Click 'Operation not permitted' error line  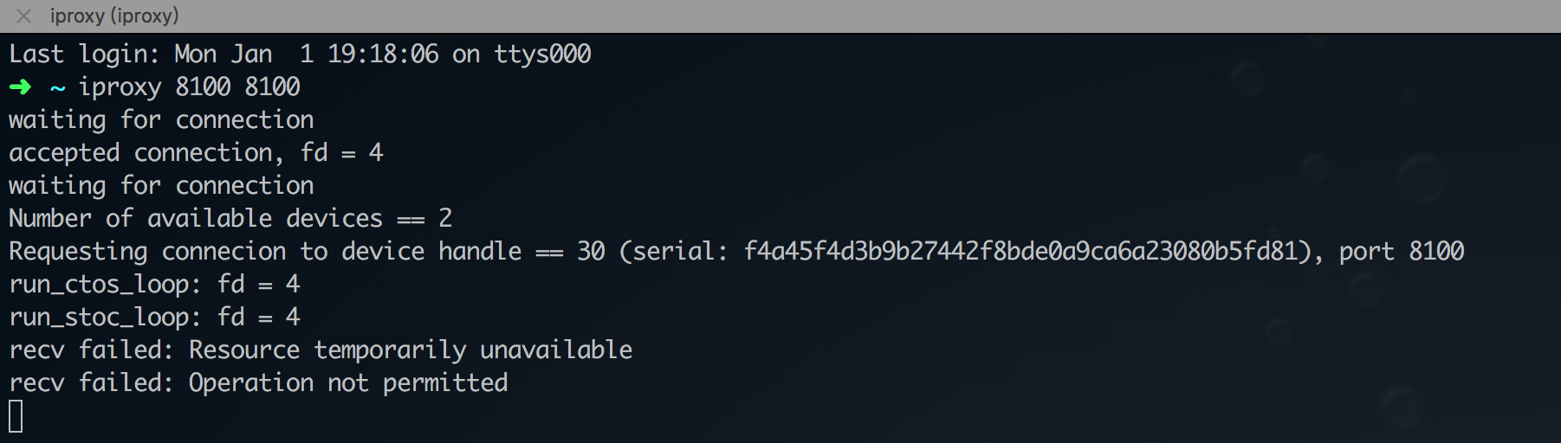click(x=258, y=382)
